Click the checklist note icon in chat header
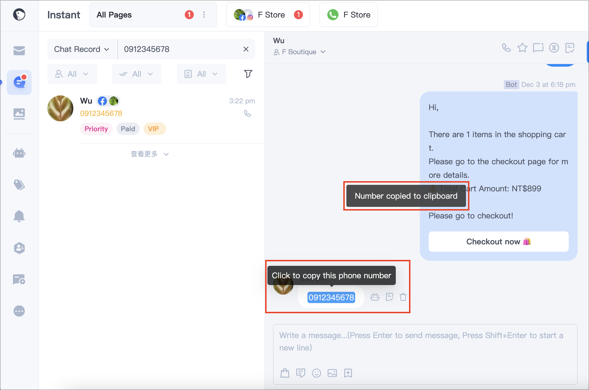The height and width of the screenshot is (390, 589). (570, 48)
